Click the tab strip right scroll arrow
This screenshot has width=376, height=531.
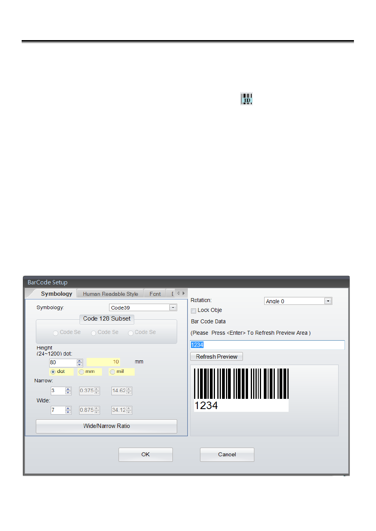[x=183, y=293]
